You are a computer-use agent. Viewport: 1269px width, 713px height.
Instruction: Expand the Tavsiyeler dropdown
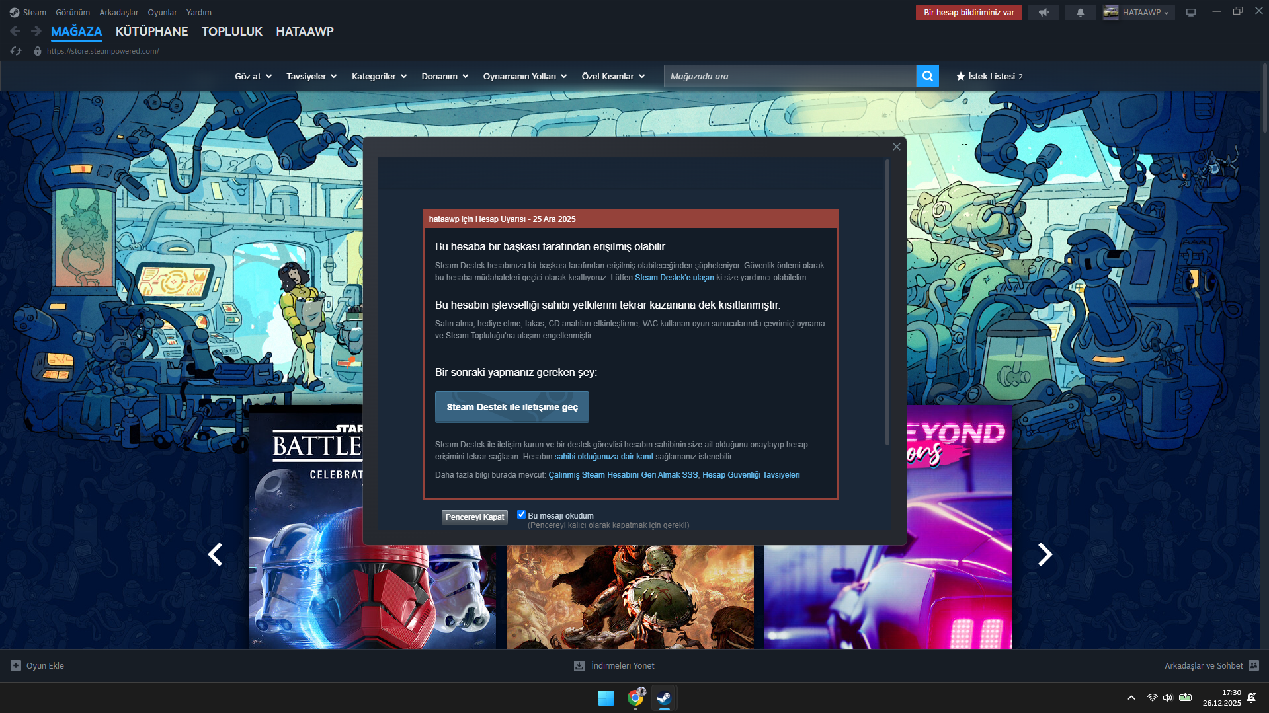tap(311, 76)
